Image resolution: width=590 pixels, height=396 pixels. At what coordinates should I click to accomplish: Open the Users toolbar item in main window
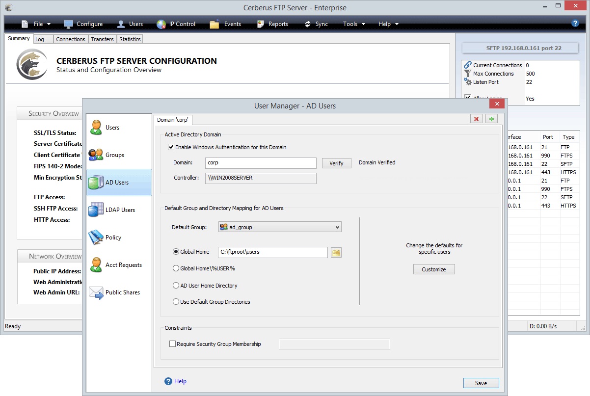(130, 24)
